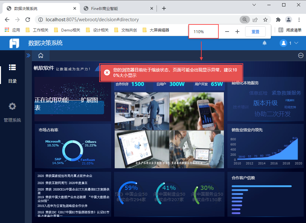The height and width of the screenshot is (223, 306).
Task: Open the 设计相关 bookmark folder
Action: coord(97,30)
